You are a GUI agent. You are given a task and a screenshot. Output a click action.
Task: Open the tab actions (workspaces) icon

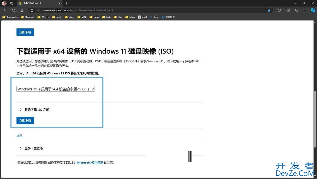12,3
